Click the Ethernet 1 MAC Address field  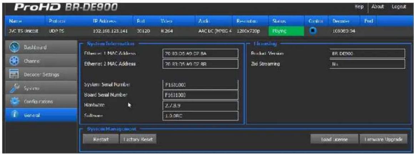coord(200,54)
